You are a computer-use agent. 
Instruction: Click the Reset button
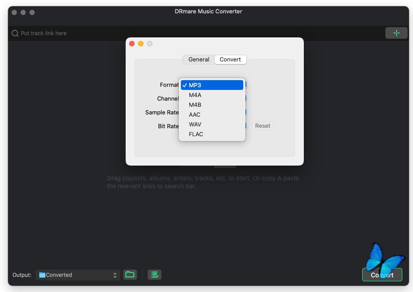tap(262, 126)
